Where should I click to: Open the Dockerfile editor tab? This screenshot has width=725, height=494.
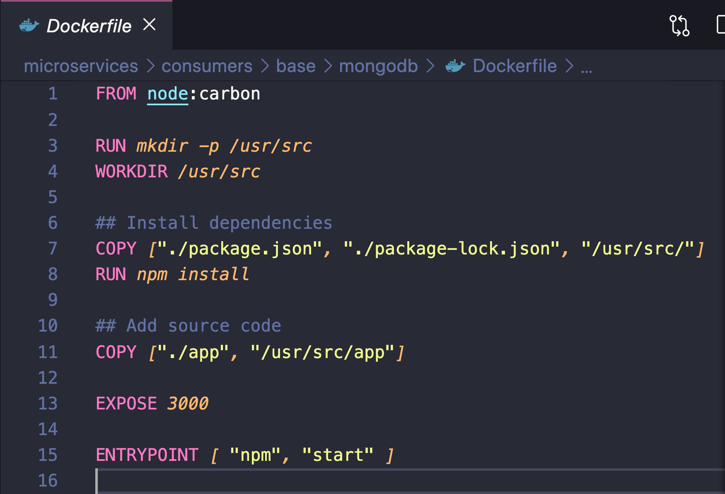click(86, 26)
